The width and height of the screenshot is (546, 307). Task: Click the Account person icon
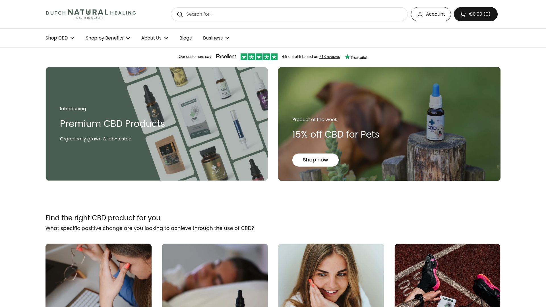[x=420, y=14]
